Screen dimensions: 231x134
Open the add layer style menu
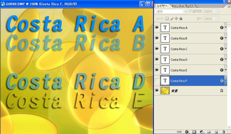pos(187,132)
